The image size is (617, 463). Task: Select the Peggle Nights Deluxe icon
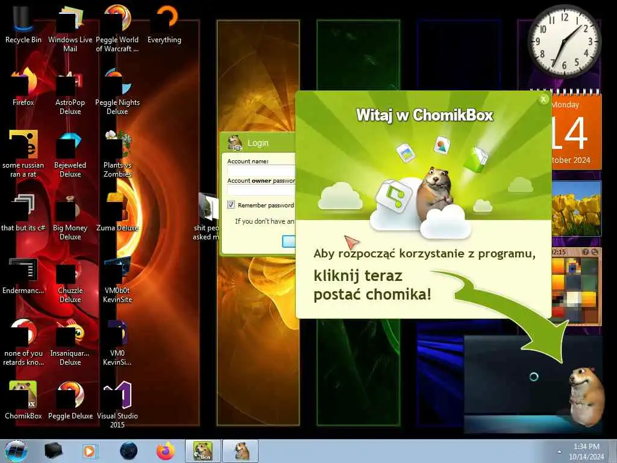point(117,92)
